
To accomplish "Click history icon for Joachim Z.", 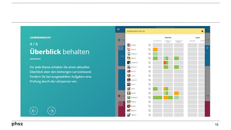I will [149, 63].
